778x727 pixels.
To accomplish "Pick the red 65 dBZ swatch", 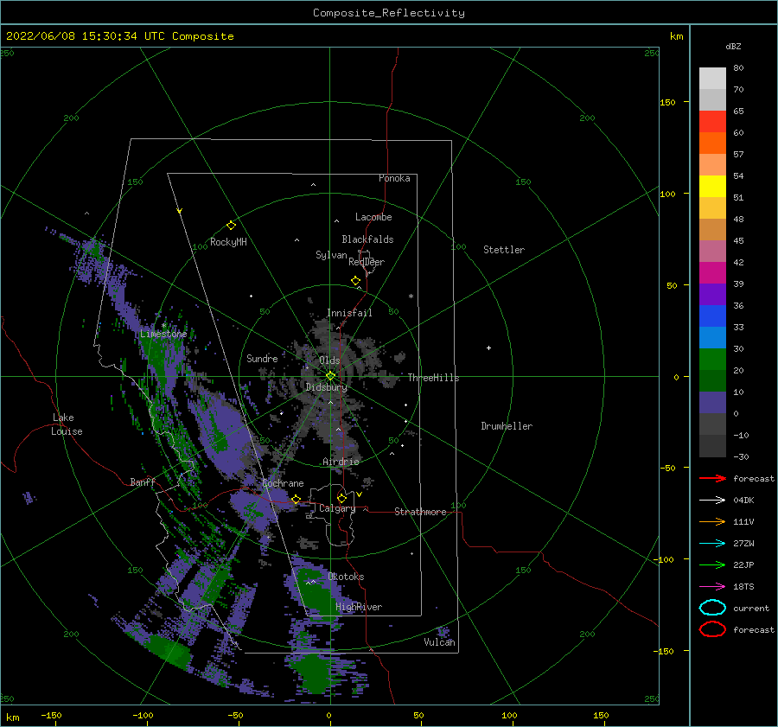I will [x=712, y=122].
